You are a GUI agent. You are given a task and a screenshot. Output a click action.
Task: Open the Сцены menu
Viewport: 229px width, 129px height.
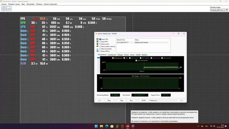4,4
